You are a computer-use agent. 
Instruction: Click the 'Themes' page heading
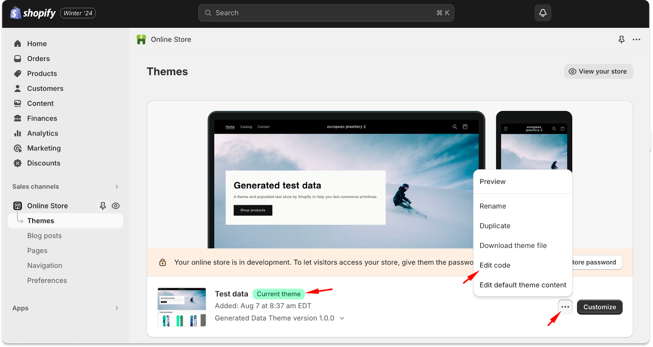(x=167, y=71)
